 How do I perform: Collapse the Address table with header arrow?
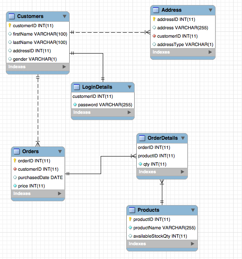tap(211, 10)
